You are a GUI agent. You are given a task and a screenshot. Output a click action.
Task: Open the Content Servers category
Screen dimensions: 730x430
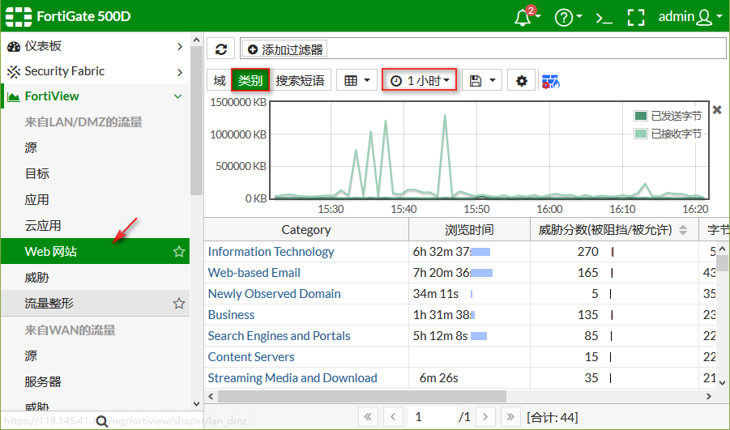click(251, 357)
